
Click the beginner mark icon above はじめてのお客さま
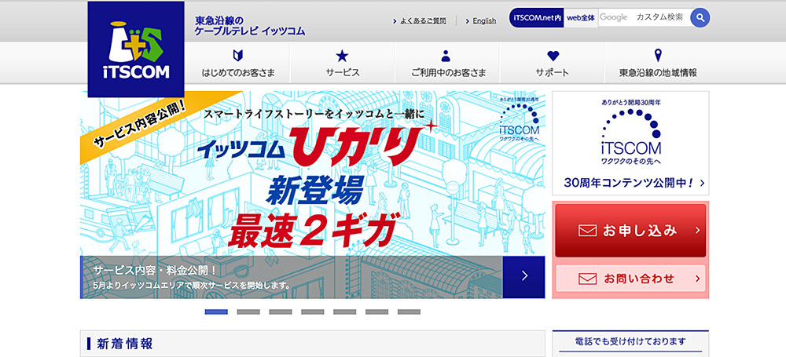pyautogui.click(x=238, y=56)
